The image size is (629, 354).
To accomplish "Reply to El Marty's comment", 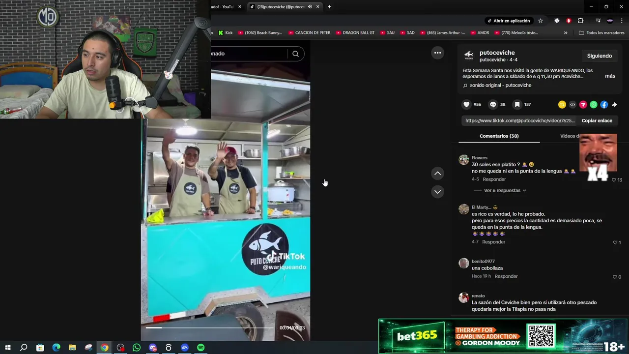I will tap(493, 242).
